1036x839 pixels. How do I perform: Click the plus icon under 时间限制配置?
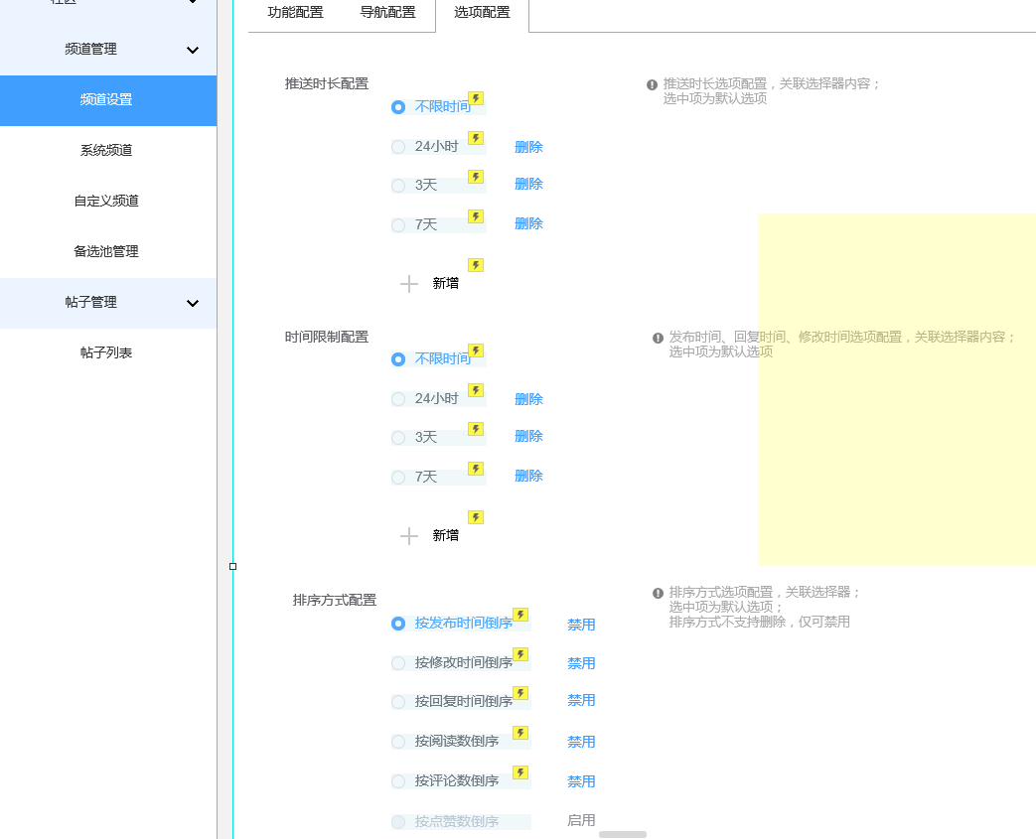coord(408,536)
